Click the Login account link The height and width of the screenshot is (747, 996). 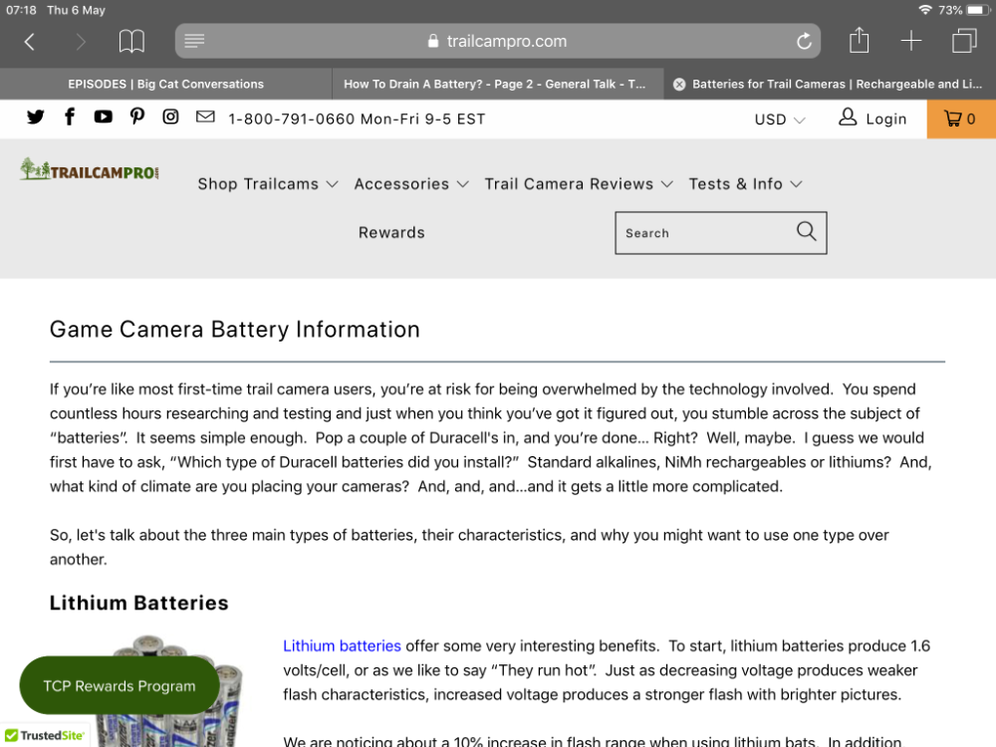[872, 119]
